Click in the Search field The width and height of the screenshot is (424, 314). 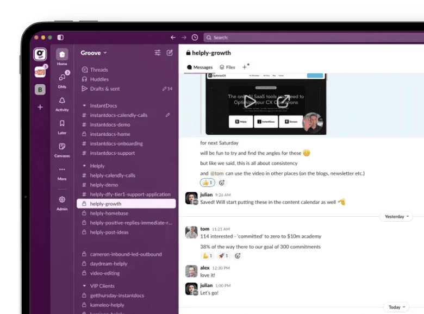(314, 37)
